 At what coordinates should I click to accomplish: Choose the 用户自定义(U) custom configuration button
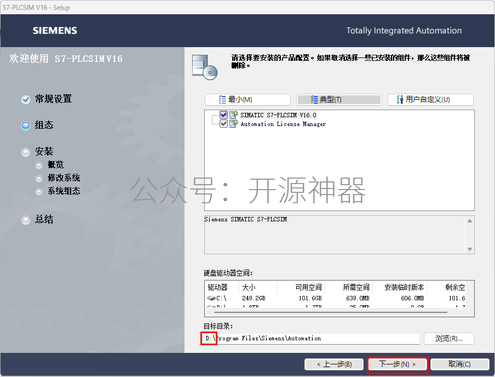[x=430, y=100]
